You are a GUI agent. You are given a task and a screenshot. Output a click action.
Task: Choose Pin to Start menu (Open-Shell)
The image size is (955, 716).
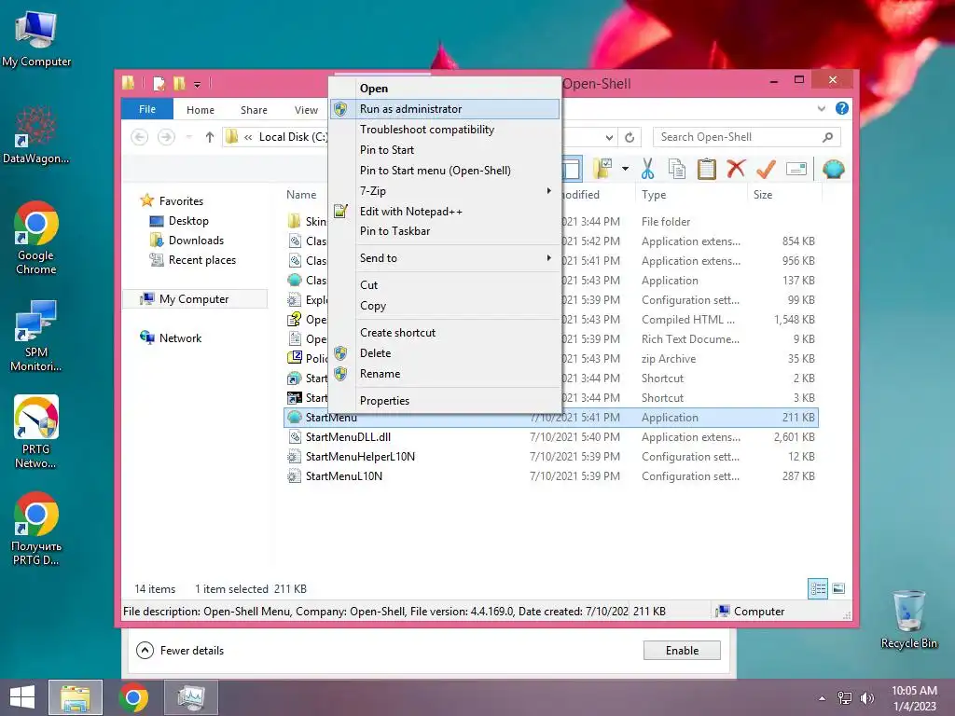445,171
